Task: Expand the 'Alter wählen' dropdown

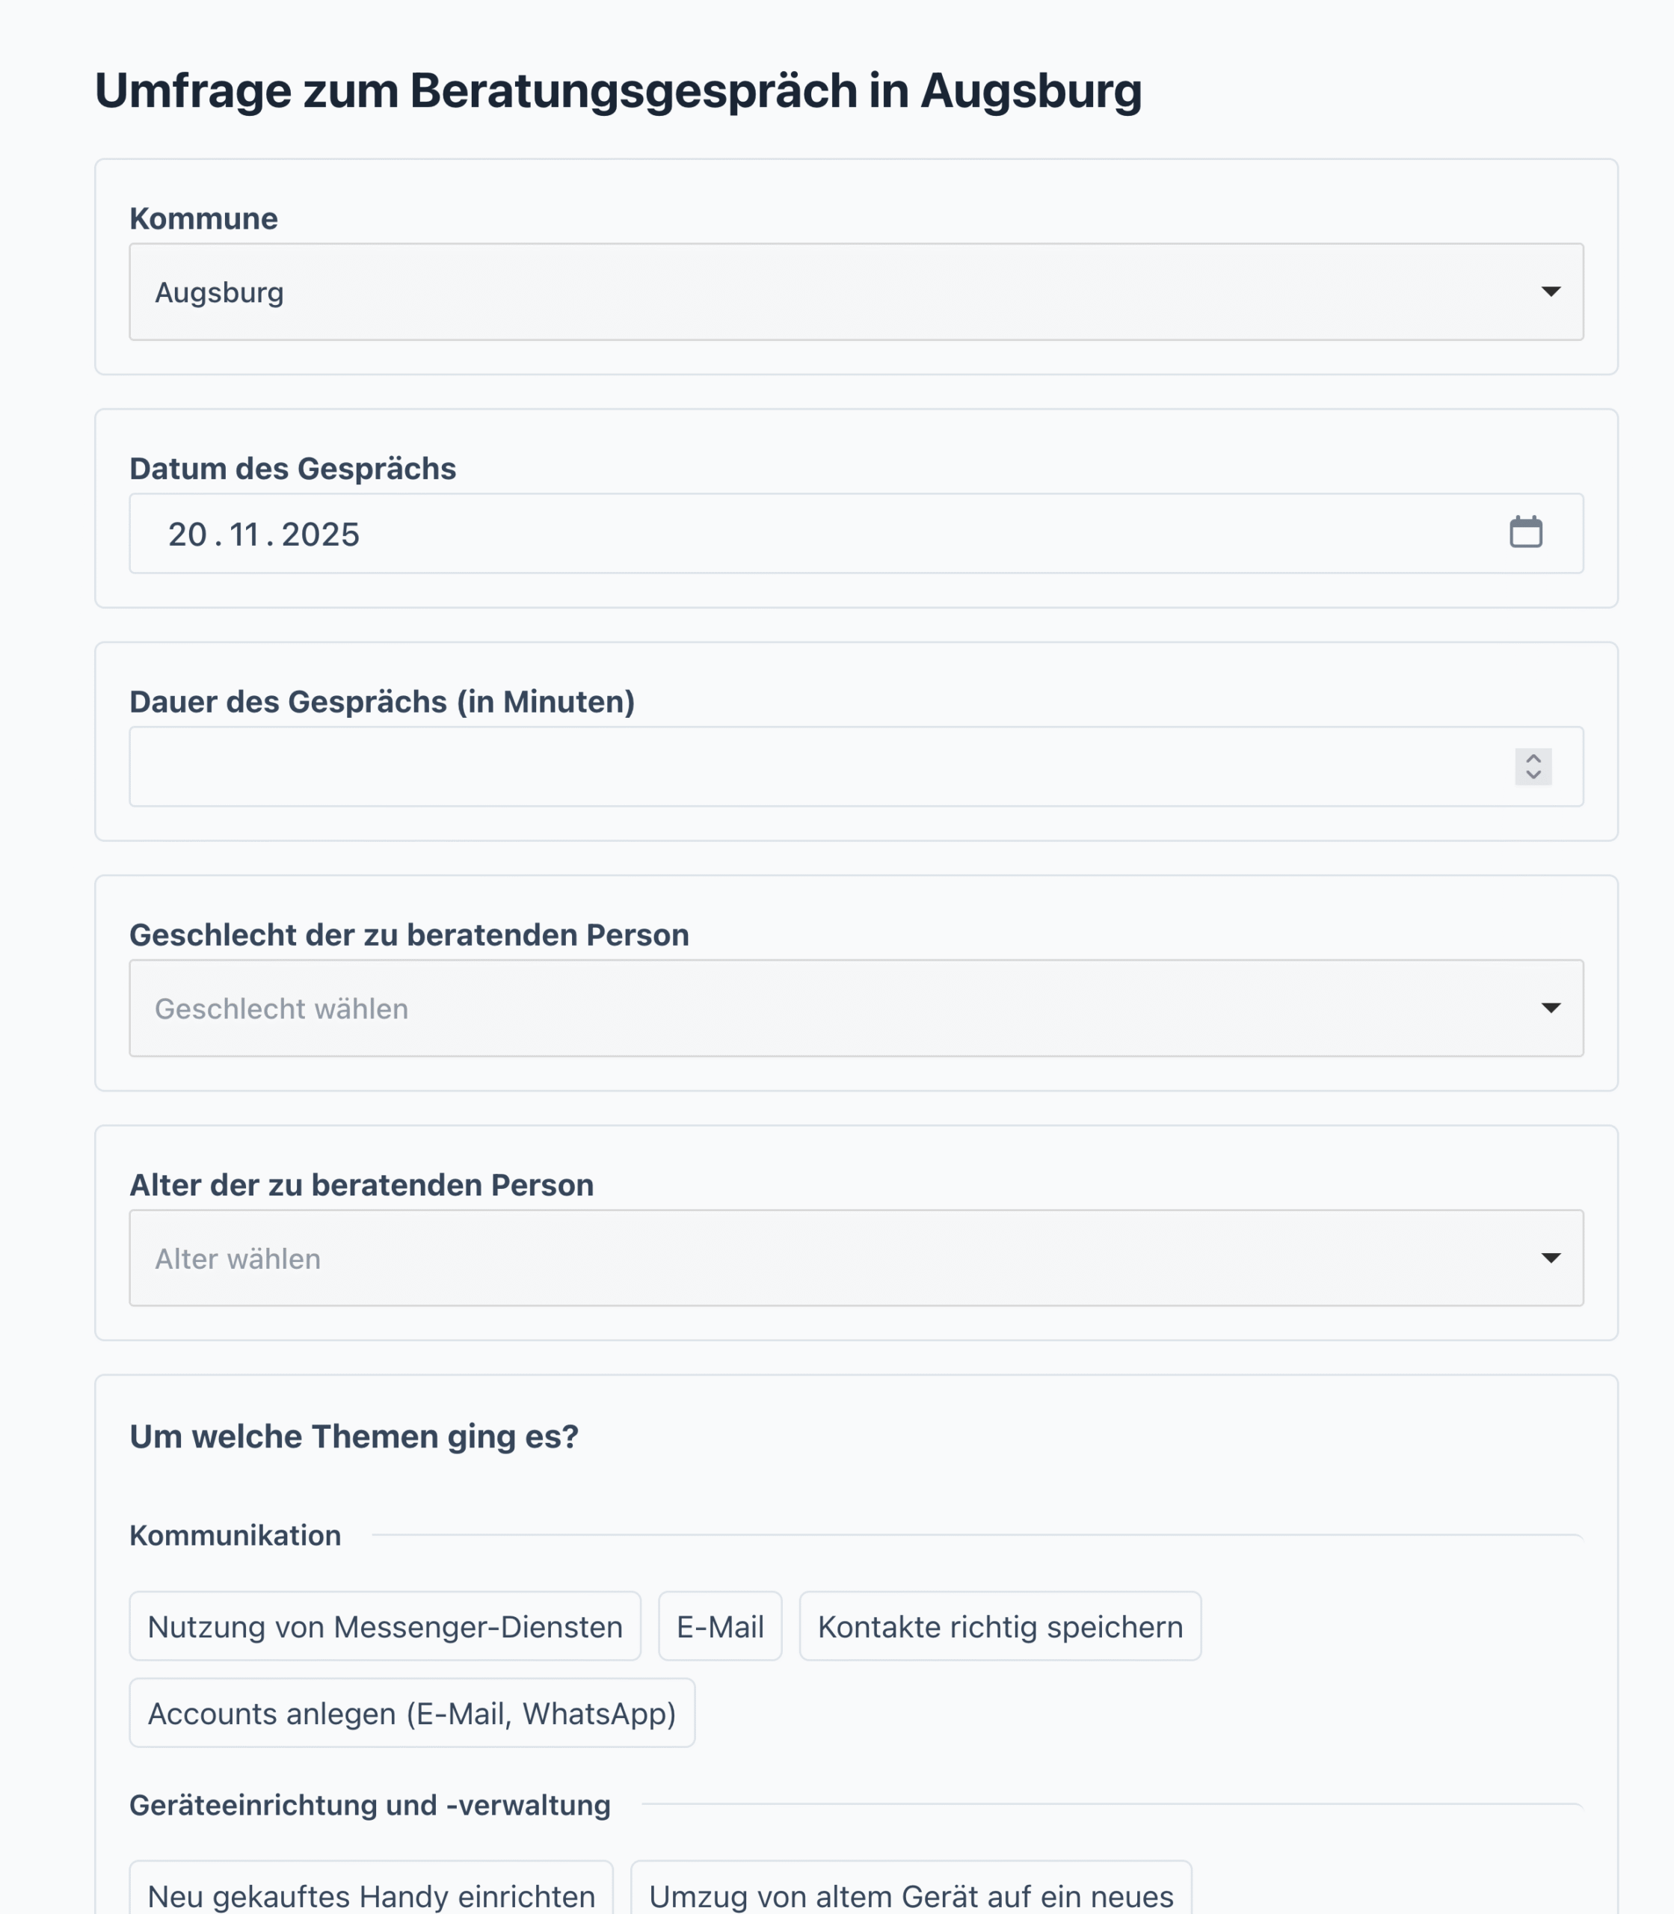Action: click(840, 1258)
